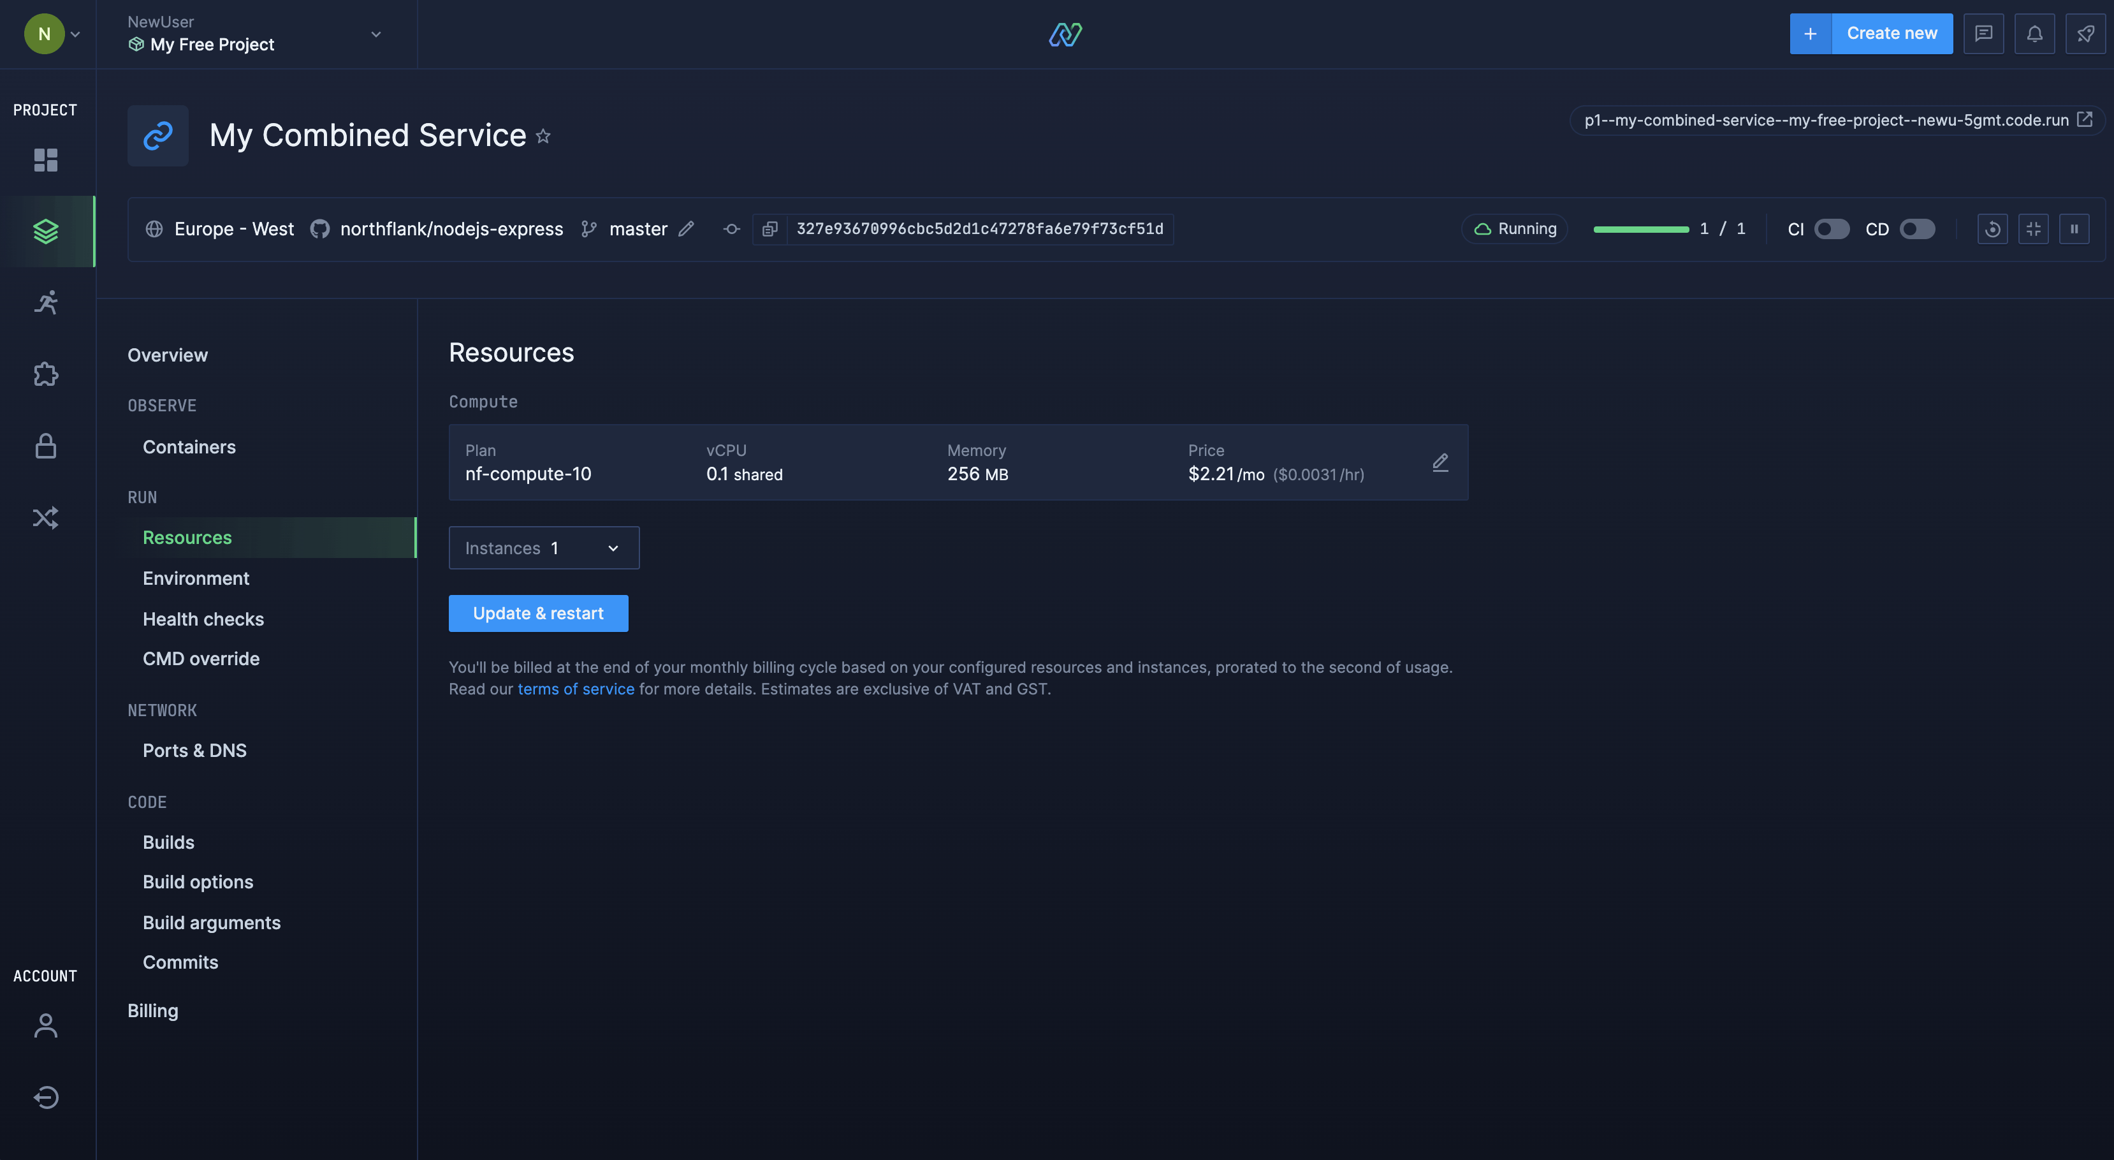
Task: Open the project dashboard icon in sidebar
Action: (x=46, y=160)
